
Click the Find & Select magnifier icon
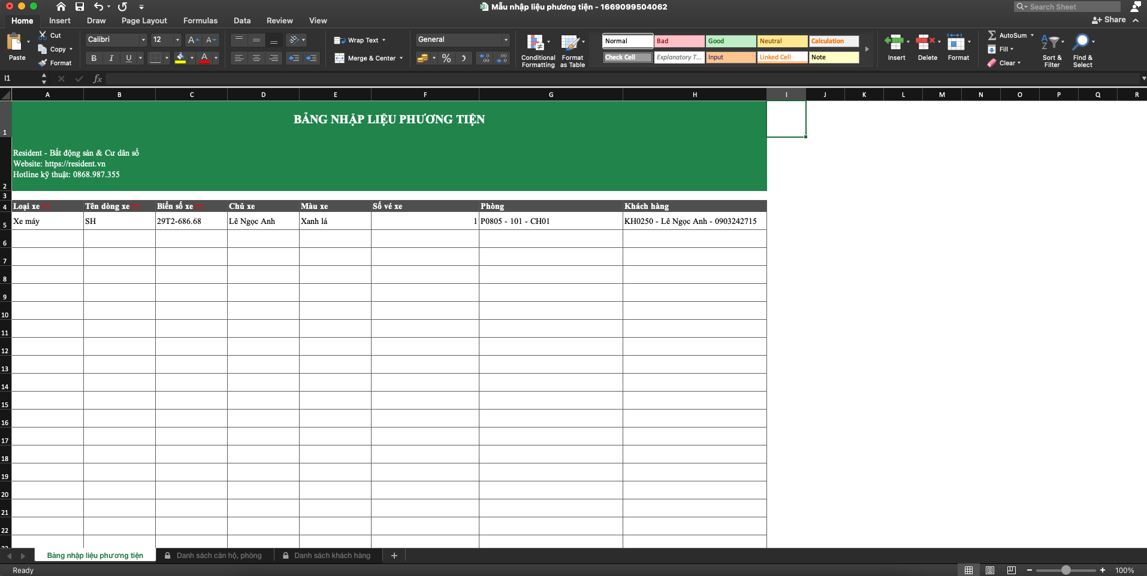(1081, 42)
